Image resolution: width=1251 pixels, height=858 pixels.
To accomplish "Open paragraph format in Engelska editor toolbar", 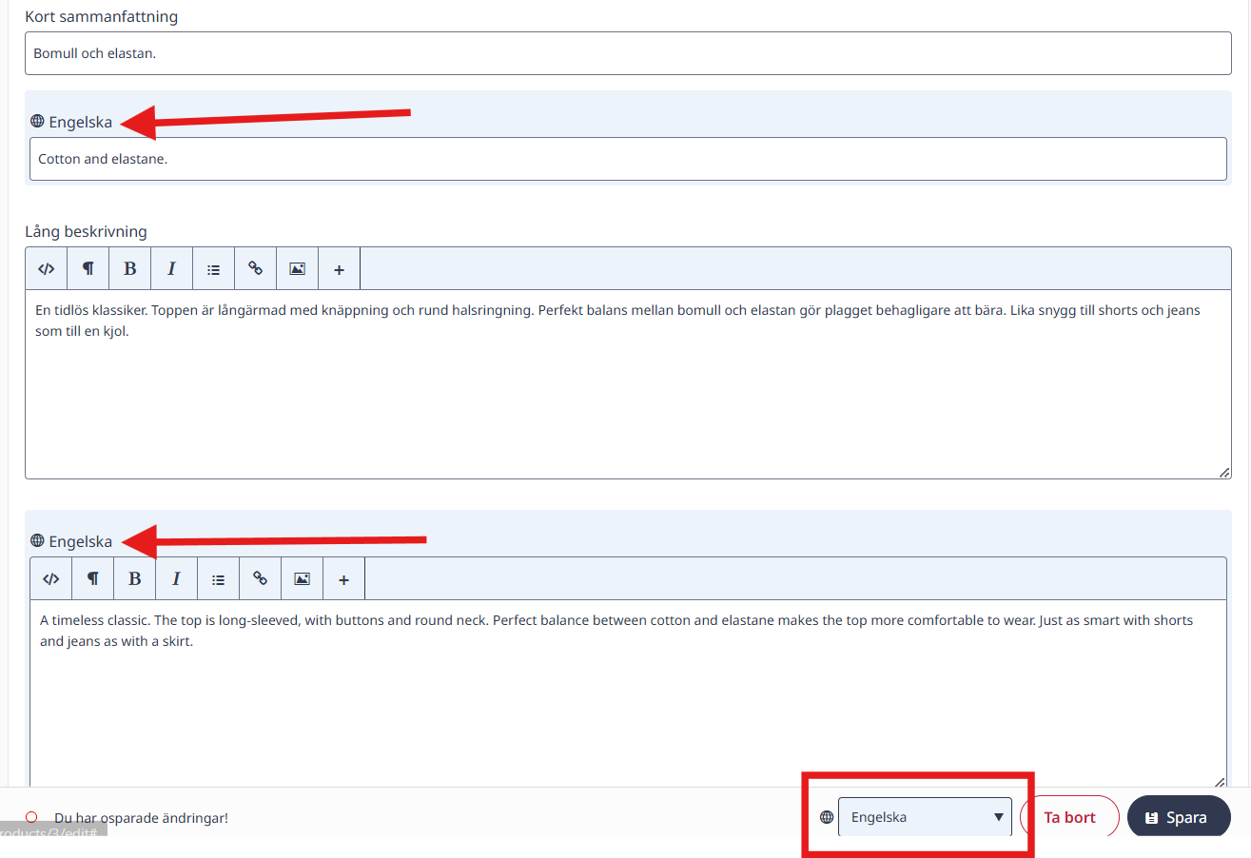I will coord(92,578).
